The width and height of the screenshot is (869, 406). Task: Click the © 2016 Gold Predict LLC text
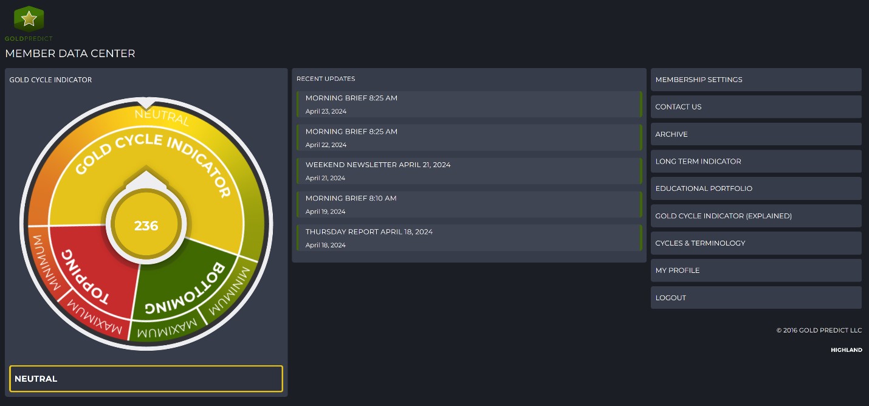(819, 331)
